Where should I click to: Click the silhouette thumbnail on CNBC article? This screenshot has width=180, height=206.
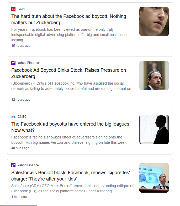pos(154,129)
